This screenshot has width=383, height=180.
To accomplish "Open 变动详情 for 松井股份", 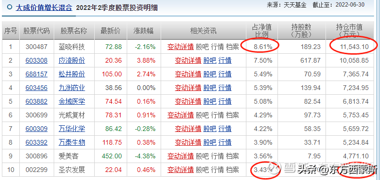I will 188,74.
